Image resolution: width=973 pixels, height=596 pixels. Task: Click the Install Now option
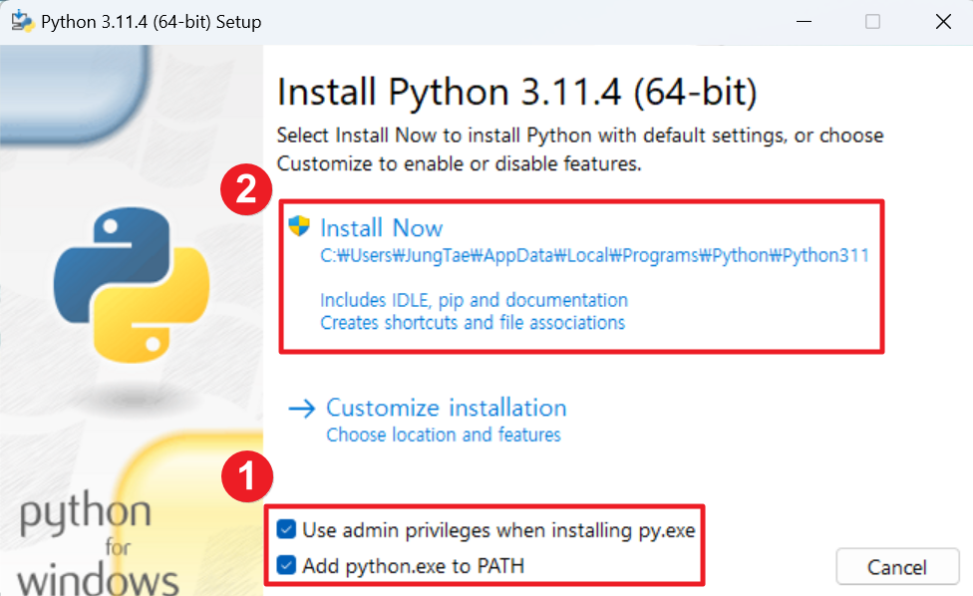(581, 276)
